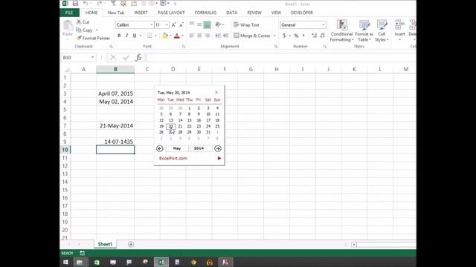Set orientation of cell text
Screen dimensions: 476x267
(218, 24)
